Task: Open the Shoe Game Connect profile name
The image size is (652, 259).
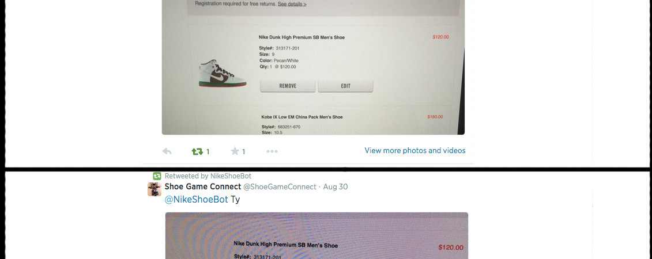Action: [203, 187]
